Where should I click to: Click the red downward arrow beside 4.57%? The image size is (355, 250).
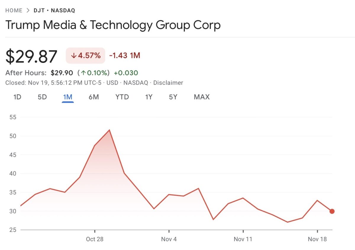pyautogui.click(x=74, y=55)
